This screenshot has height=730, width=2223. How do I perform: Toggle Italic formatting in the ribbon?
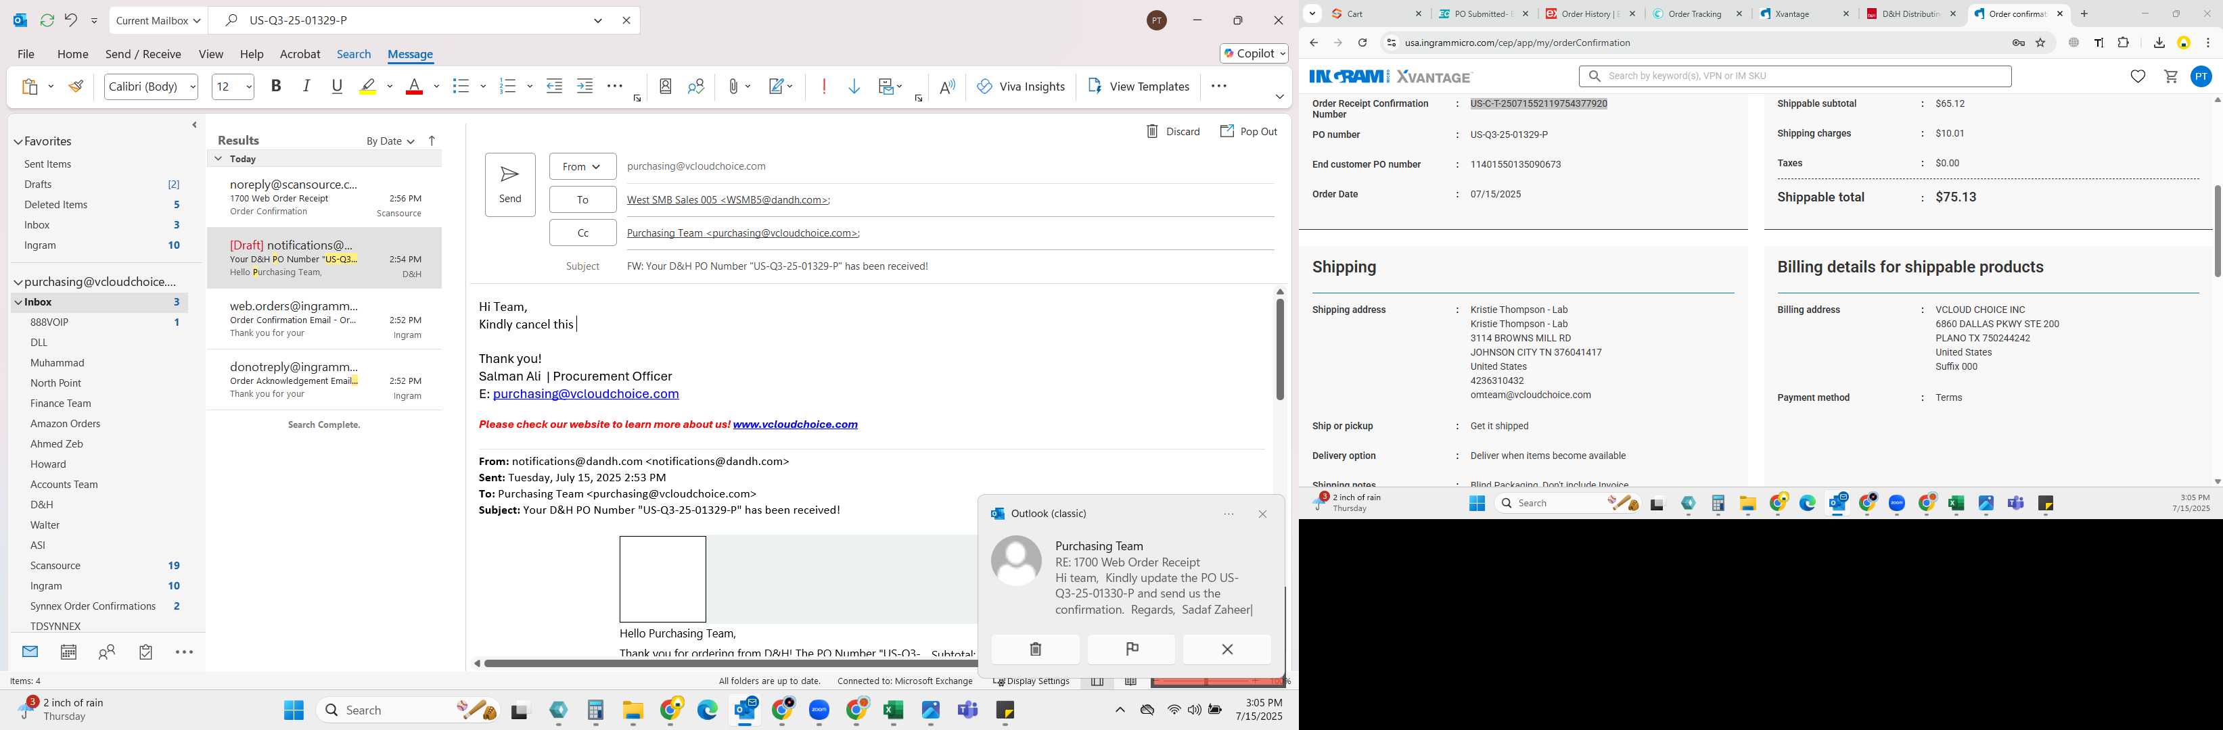306,87
